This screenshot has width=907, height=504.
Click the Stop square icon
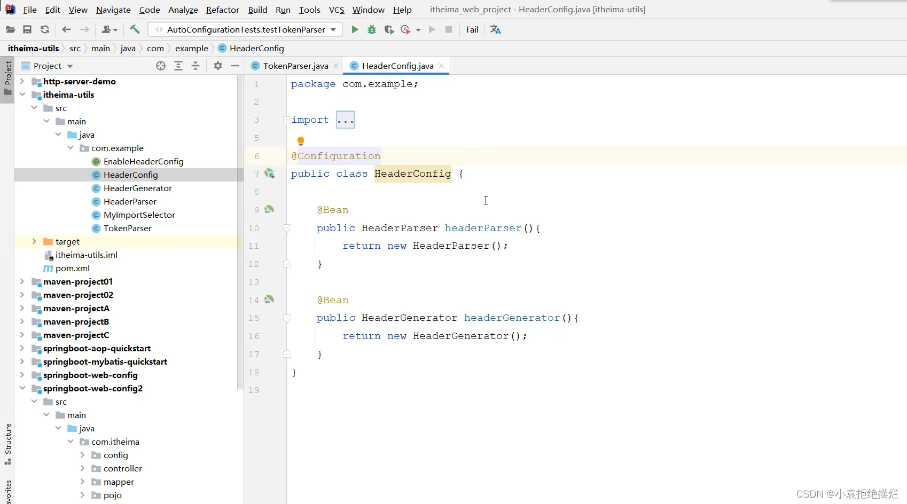pos(449,29)
